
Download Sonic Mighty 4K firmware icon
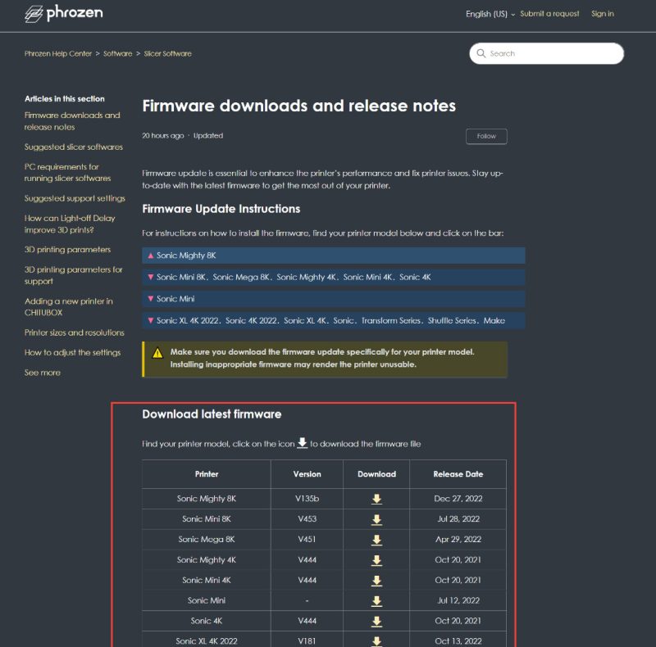[376, 560]
